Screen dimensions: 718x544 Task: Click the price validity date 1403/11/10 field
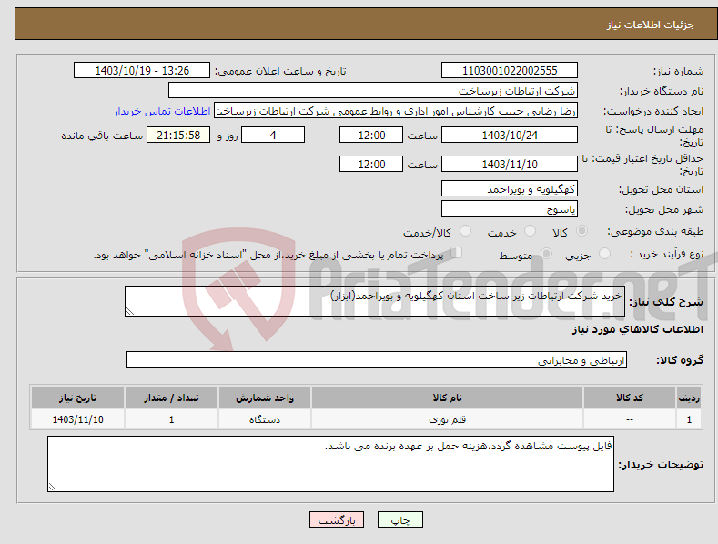(x=510, y=164)
